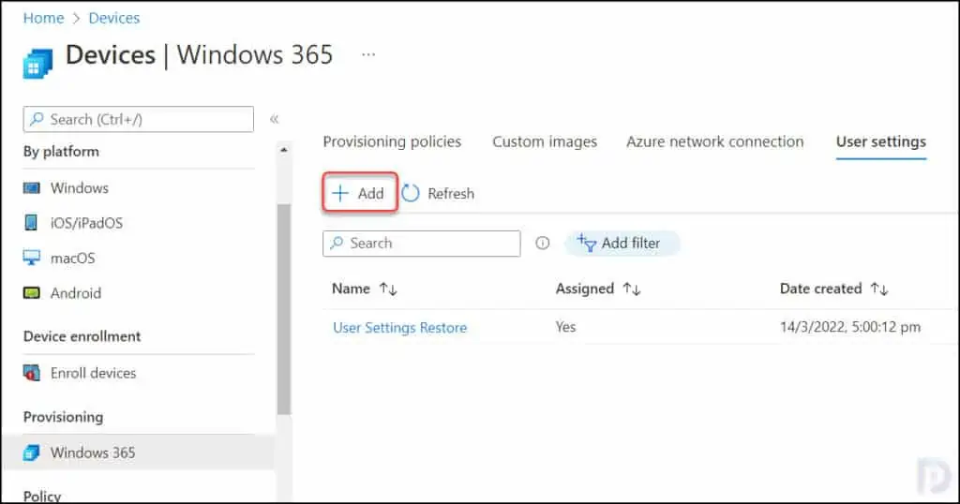
Task: Sort the list by Assigned column
Action: 597,289
